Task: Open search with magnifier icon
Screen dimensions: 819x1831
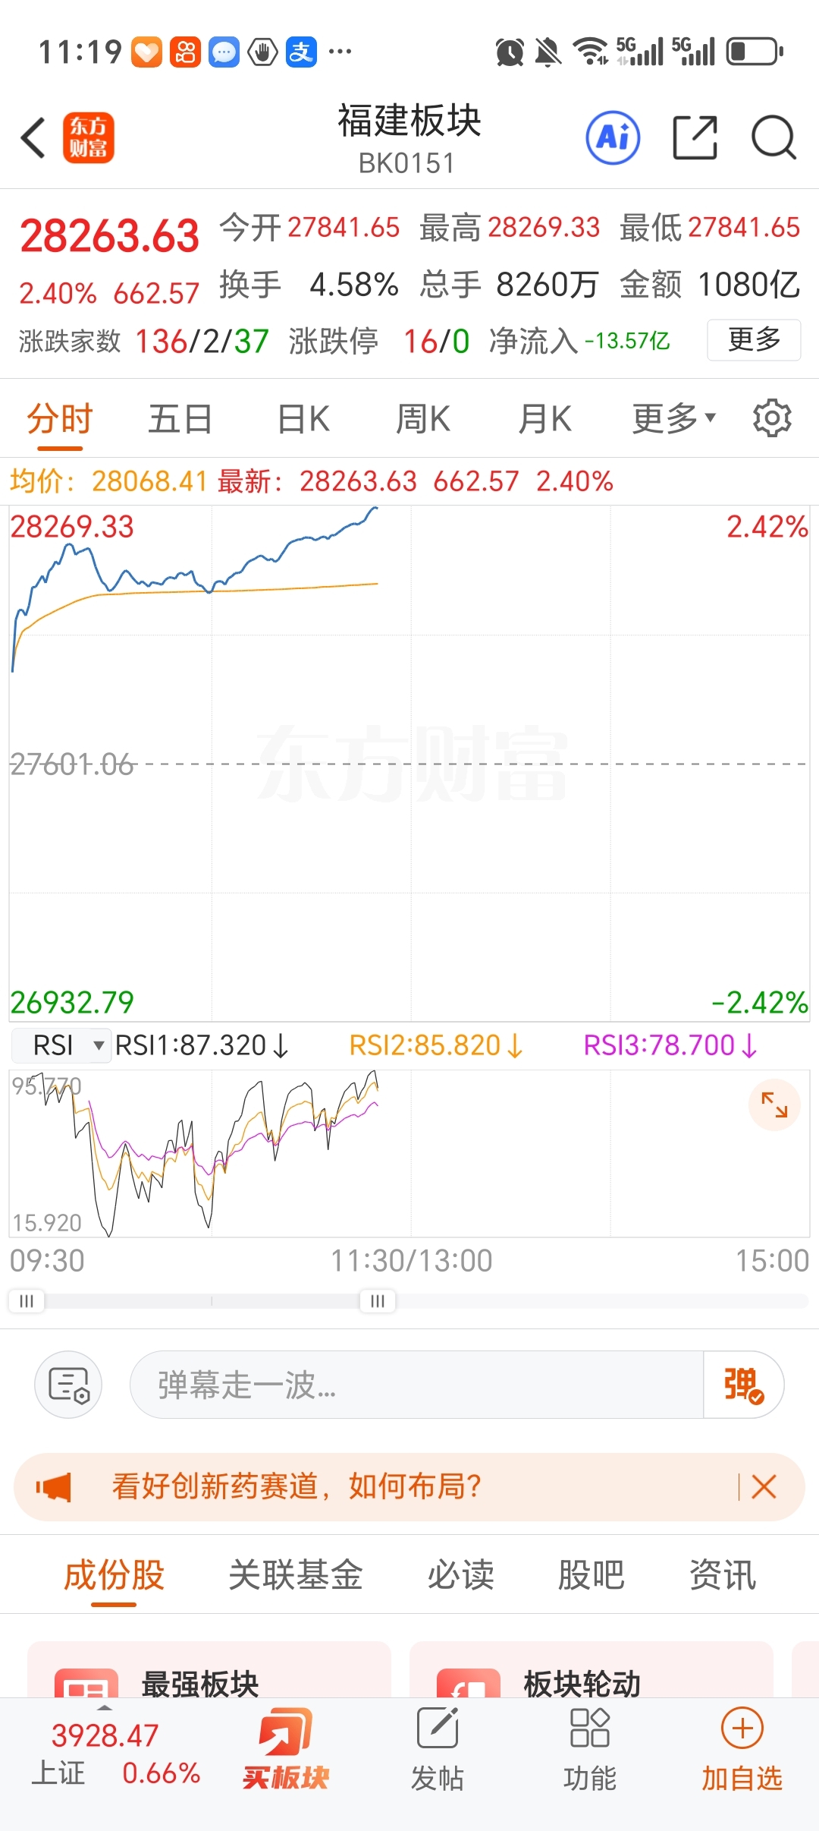Action: 773,138
